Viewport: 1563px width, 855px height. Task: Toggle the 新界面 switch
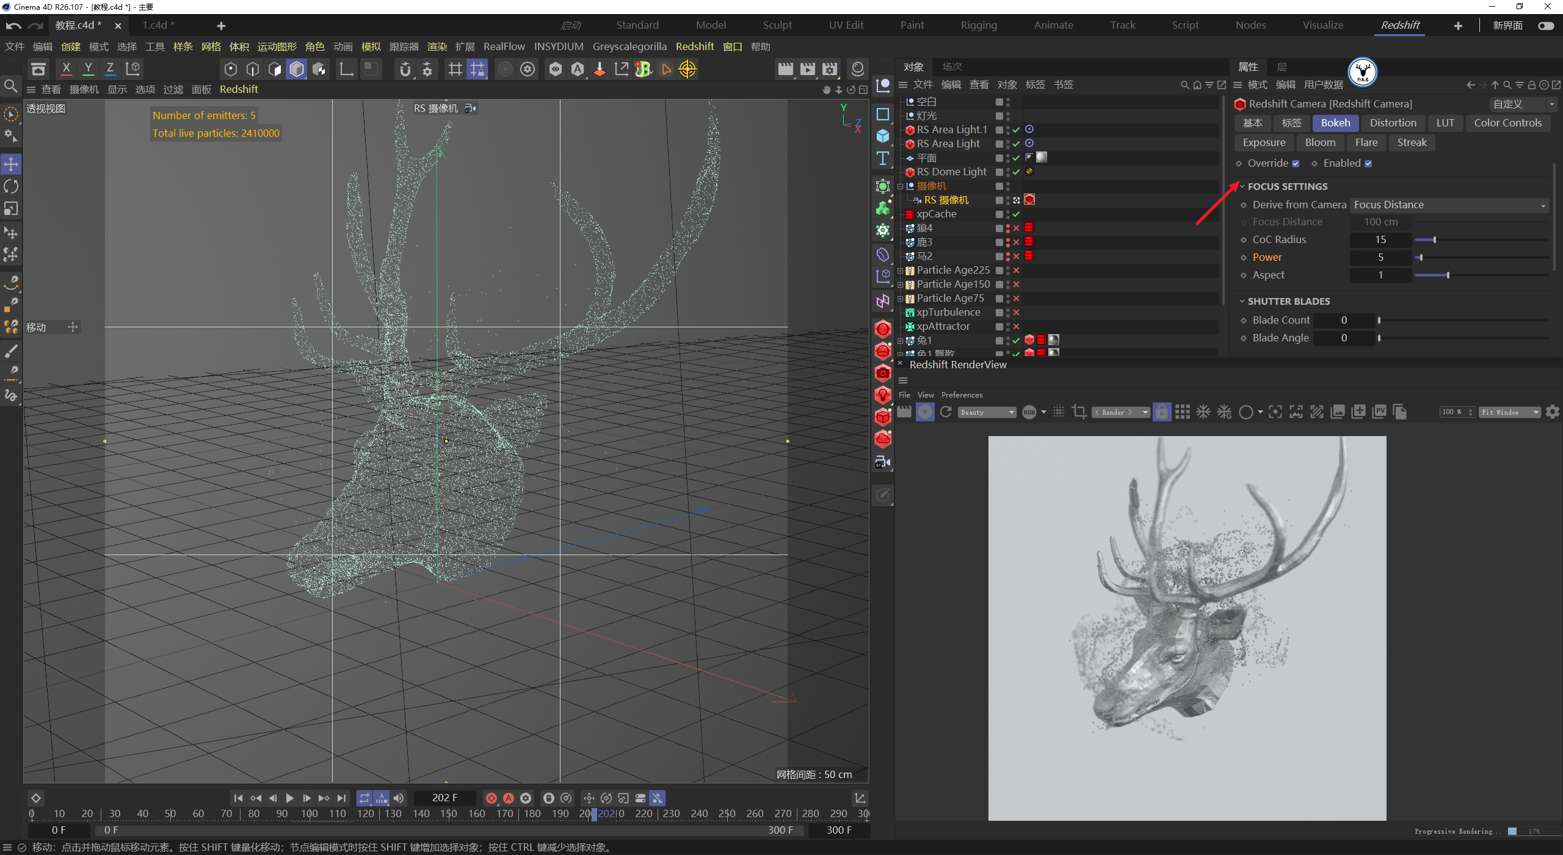[x=1546, y=26]
